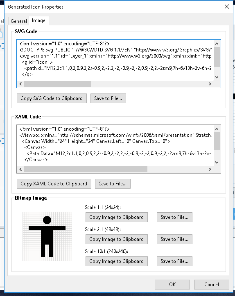Save the SVG code to file
Viewport: 235px width, 296px height.
(108, 98)
